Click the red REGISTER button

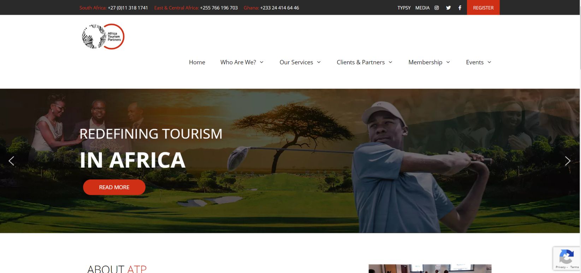483,7
